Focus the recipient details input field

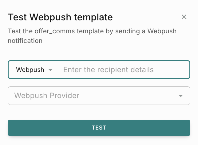click(124, 70)
